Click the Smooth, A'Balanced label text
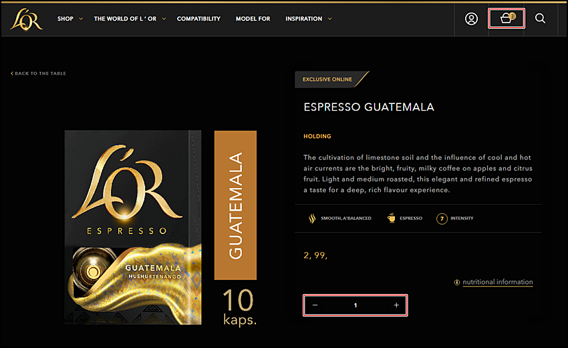Screen dimensions: 568x348 coord(346,218)
